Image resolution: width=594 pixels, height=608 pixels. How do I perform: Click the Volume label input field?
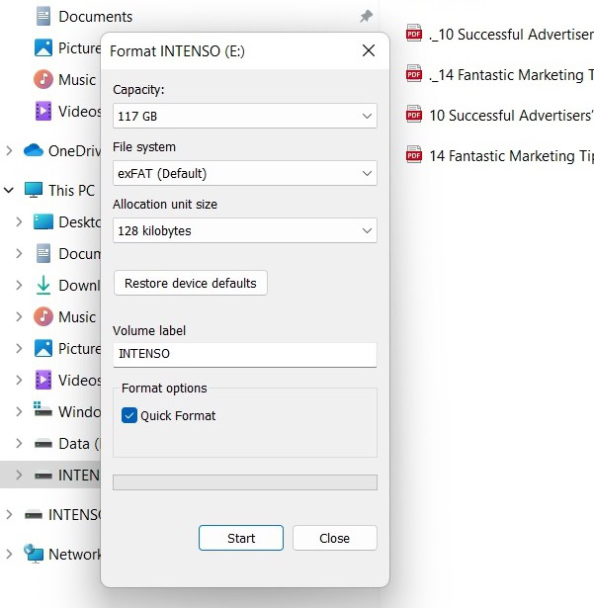[245, 354]
